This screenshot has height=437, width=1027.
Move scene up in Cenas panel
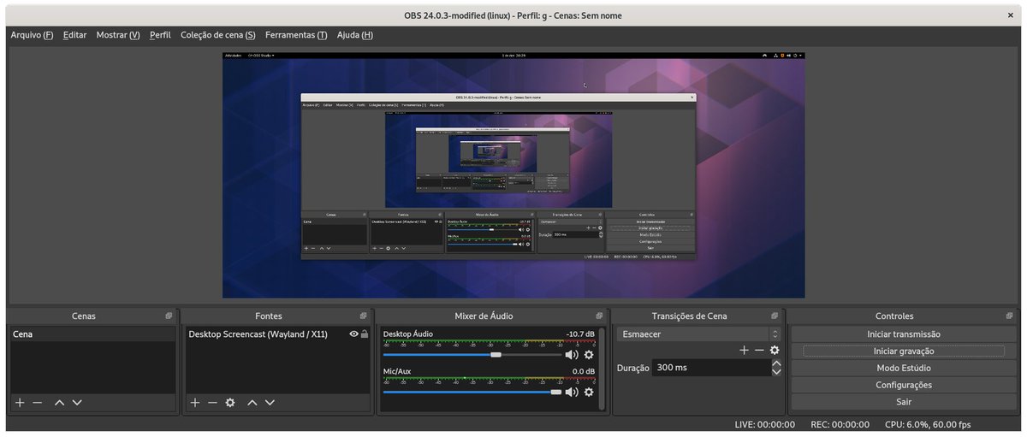click(59, 402)
